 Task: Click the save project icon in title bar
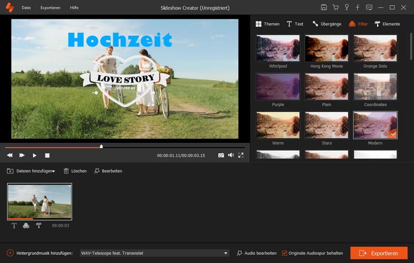tap(324, 7)
